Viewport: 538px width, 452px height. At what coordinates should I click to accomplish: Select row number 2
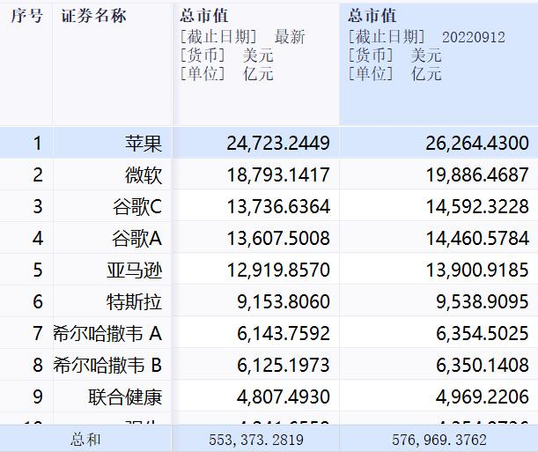pos(38,174)
